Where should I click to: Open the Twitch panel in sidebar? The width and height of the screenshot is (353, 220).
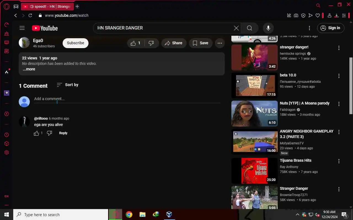(7, 93)
